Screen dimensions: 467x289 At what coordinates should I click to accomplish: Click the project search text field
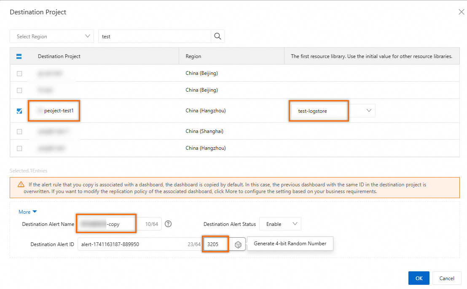coord(155,36)
